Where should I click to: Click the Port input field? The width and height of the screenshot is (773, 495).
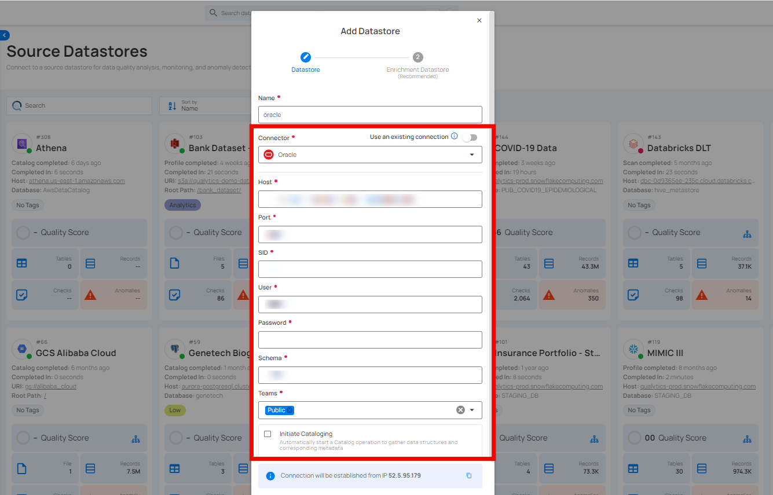[x=370, y=234]
